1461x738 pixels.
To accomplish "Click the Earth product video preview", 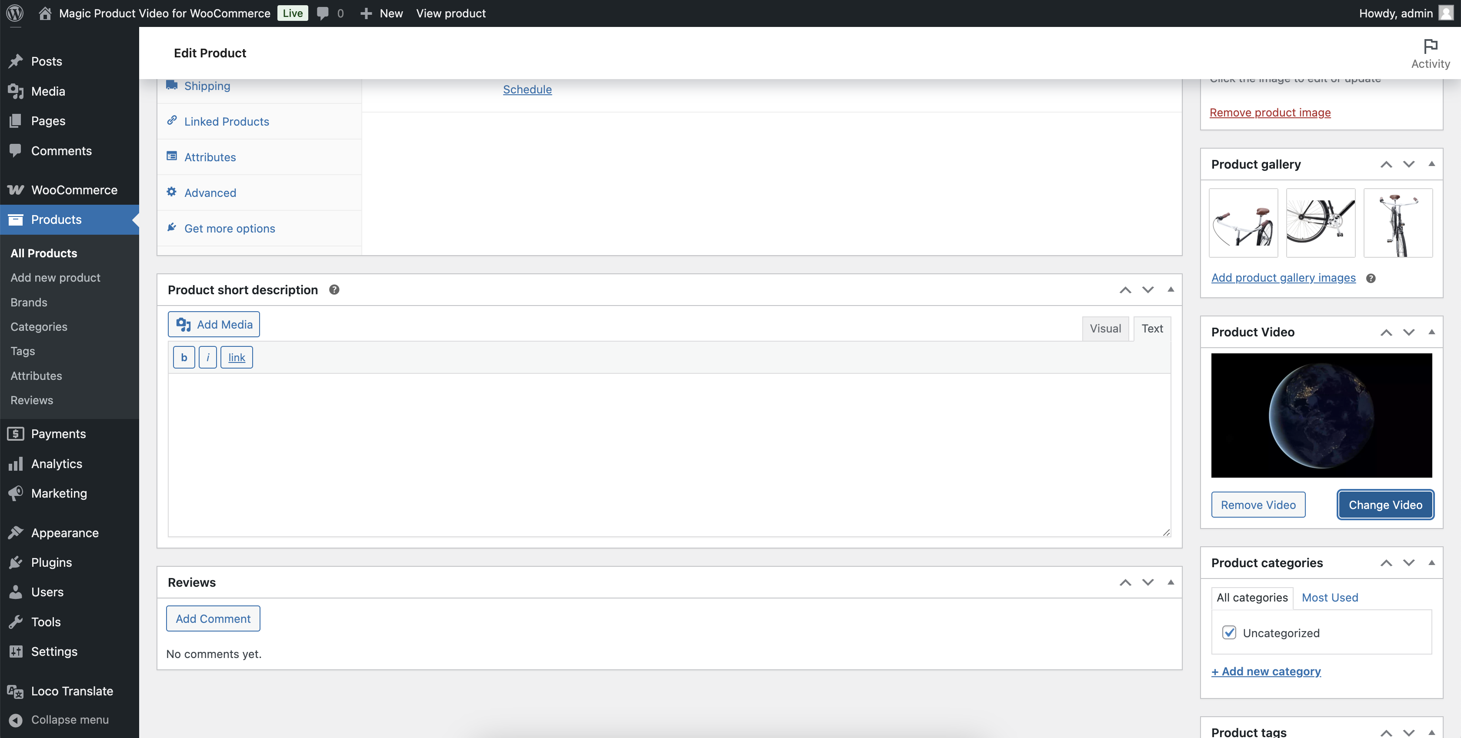I will click(1321, 416).
